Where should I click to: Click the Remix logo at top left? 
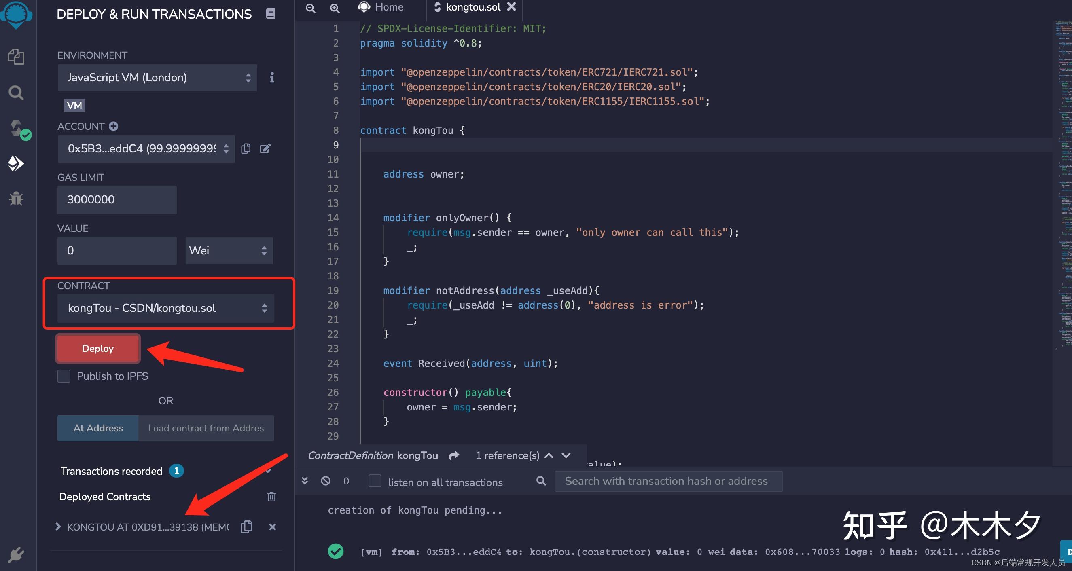click(x=16, y=15)
